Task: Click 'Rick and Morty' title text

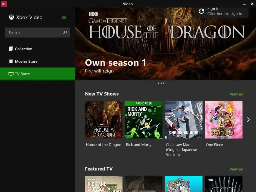Action: coord(138,145)
